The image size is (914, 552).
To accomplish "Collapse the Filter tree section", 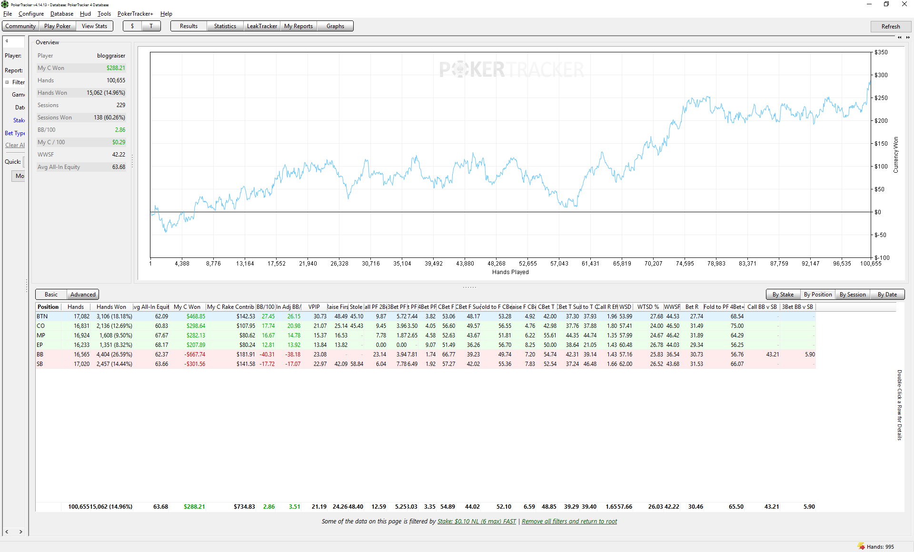I will click(x=7, y=82).
